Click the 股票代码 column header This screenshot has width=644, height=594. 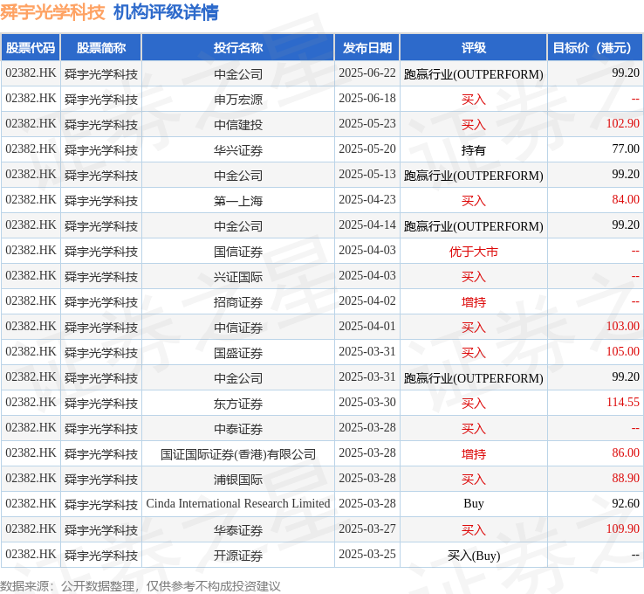(x=31, y=48)
